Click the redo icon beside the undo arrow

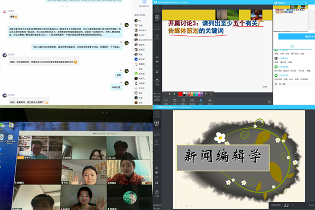pyautogui.click(x=211, y=94)
